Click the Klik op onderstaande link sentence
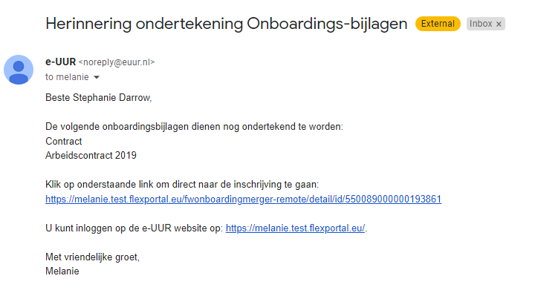Image resolution: width=538 pixels, height=290 pixels. click(182, 185)
